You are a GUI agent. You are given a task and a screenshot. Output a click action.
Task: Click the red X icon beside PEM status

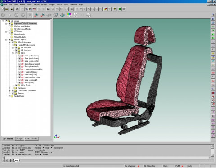click(x=182, y=166)
